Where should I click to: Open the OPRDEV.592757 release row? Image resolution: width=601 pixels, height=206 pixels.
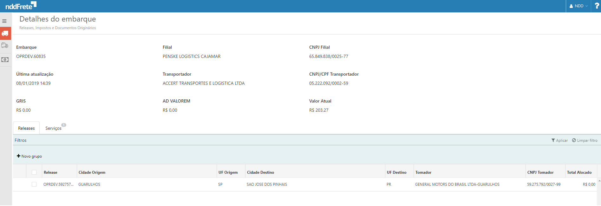(58, 184)
